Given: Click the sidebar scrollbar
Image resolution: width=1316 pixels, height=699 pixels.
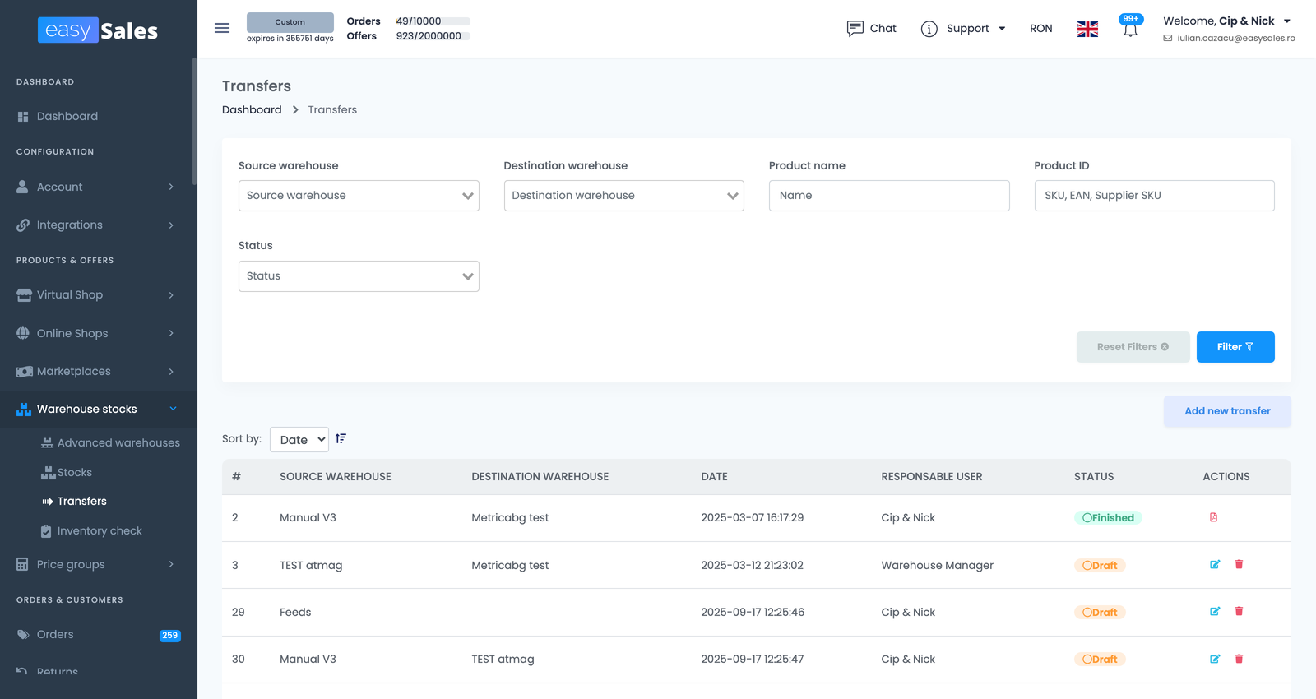Looking at the screenshot, I should [x=194, y=122].
